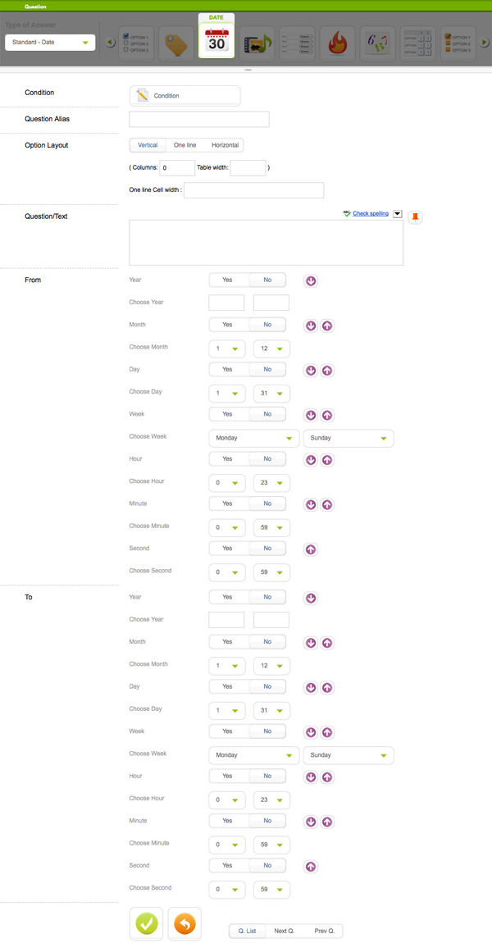This screenshot has width=492, height=943.
Task: Click the orange pin icon beside question text
Action: [x=415, y=216]
